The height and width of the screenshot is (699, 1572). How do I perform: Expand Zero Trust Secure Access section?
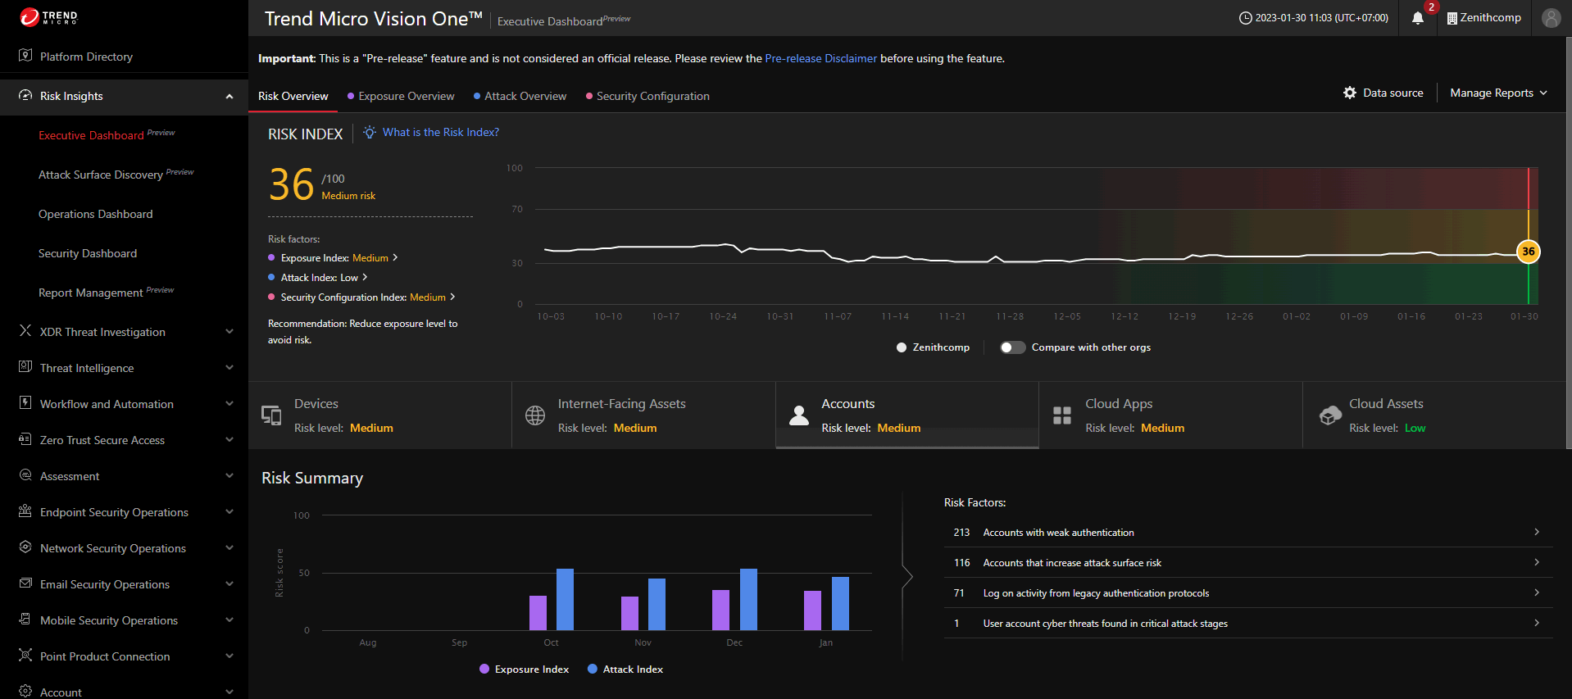tap(229, 439)
